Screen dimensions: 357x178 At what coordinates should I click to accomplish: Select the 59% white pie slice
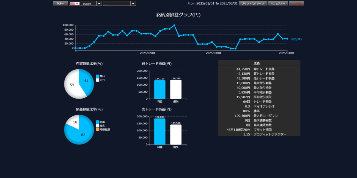[72, 85]
